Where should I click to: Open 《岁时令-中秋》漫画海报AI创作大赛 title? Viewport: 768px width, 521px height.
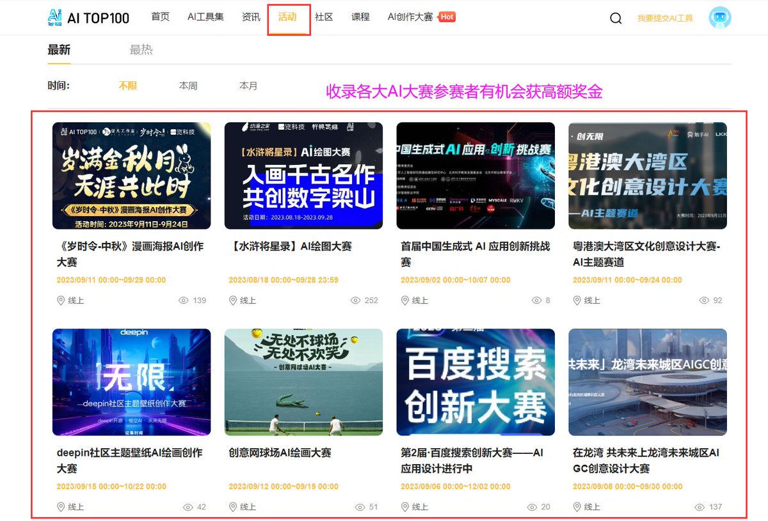tap(131, 254)
